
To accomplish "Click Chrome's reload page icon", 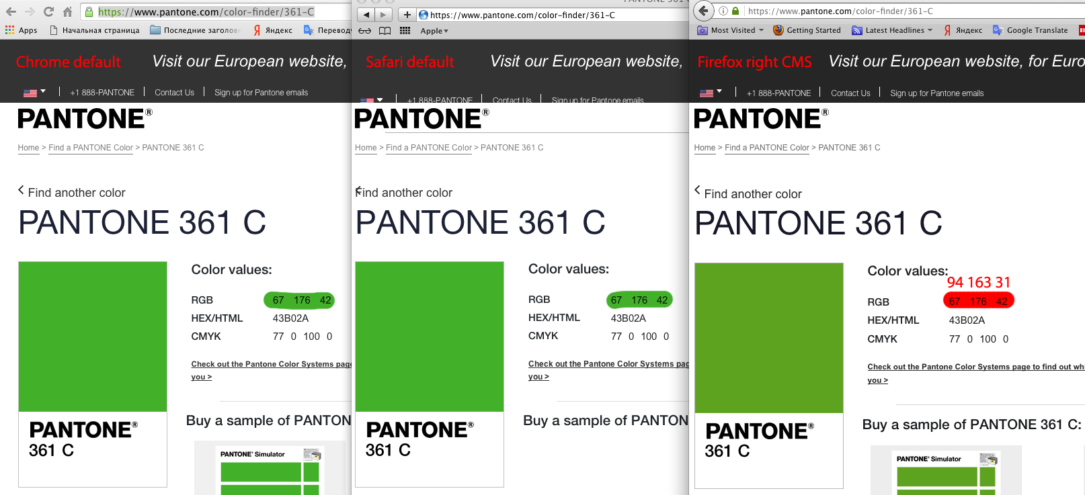I will tap(48, 11).
